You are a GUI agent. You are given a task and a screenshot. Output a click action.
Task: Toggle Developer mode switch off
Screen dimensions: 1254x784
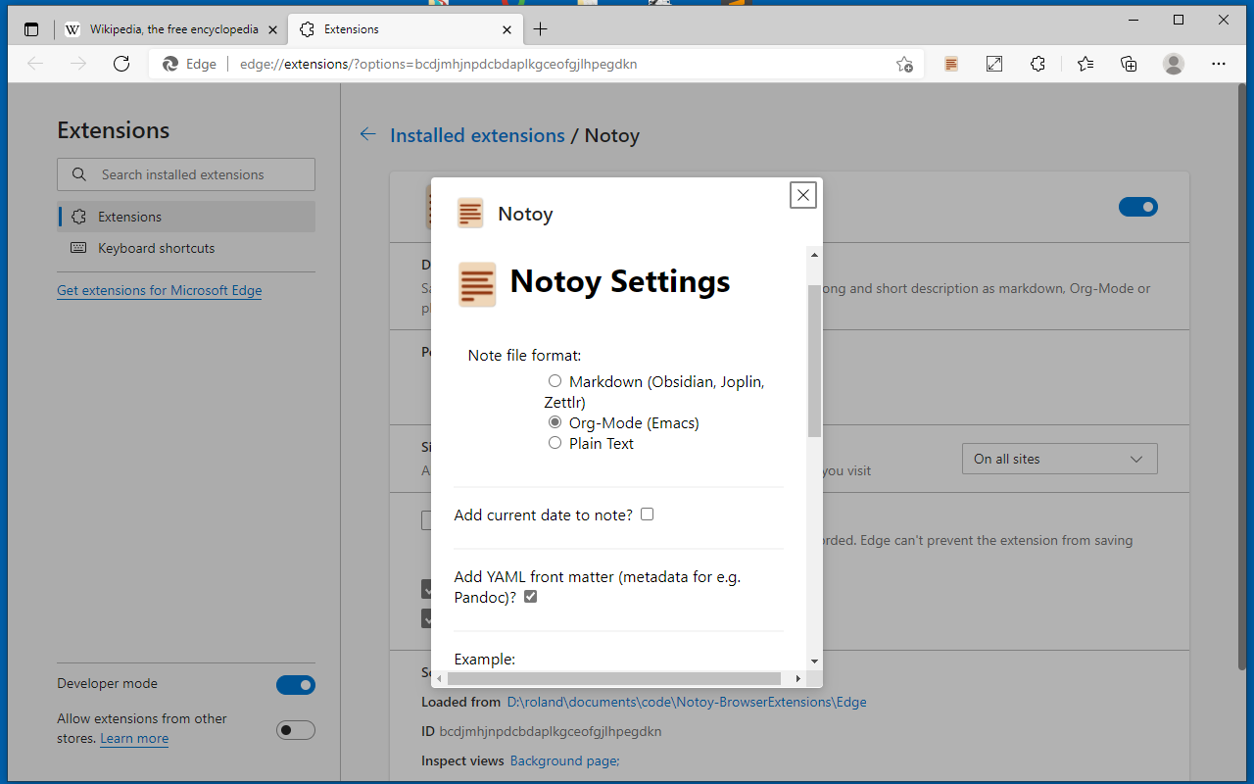(x=296, y=685)
